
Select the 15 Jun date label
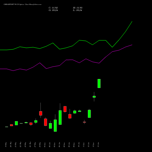coord(93,145)
